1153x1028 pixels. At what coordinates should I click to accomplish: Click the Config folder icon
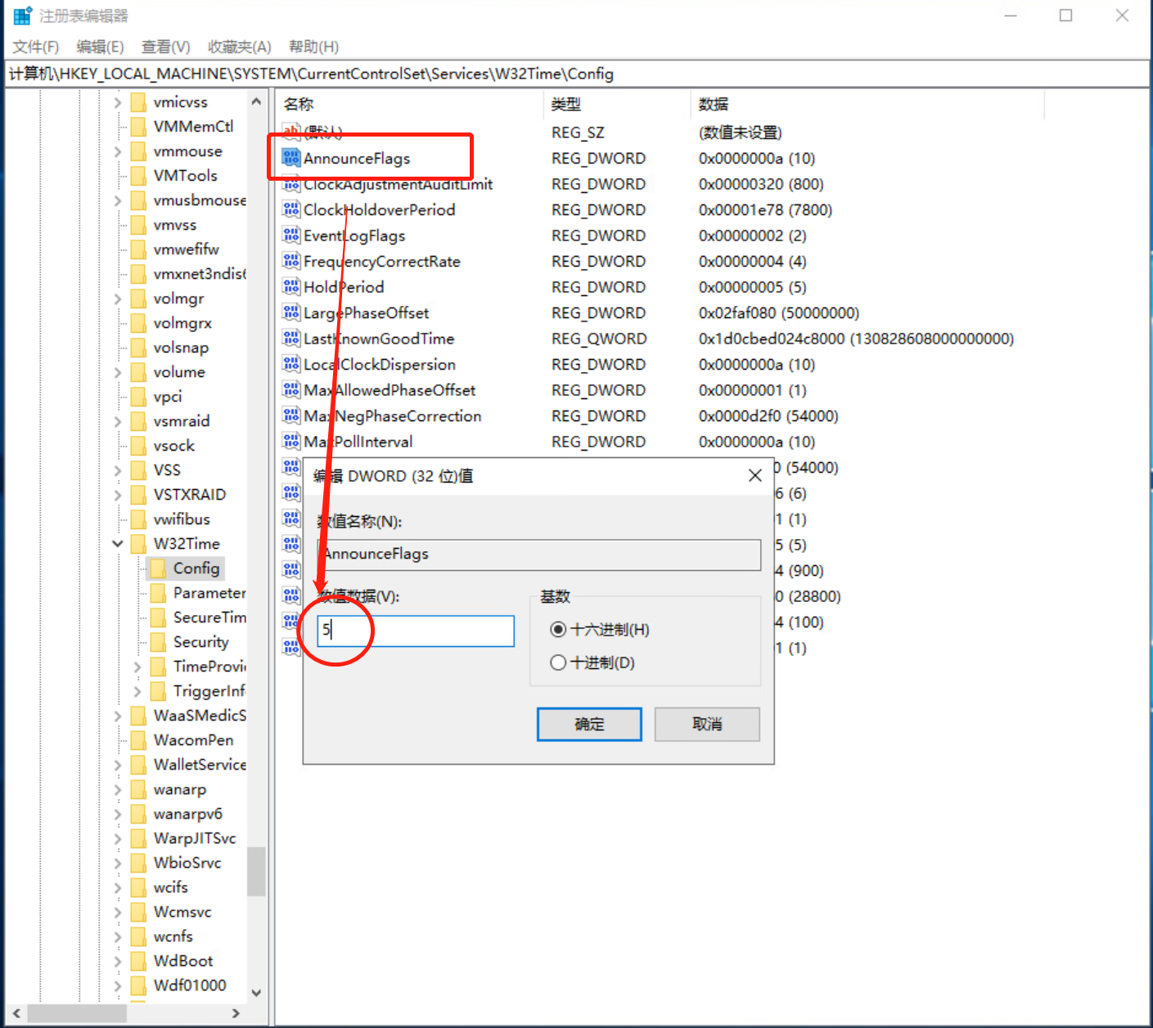pyautogui.click(x=160, y=568)
